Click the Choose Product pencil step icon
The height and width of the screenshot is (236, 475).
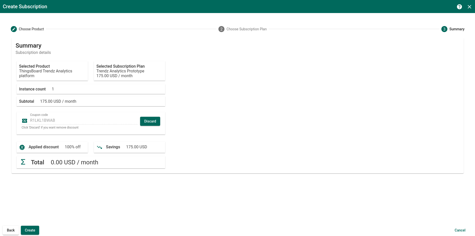pos(14,29)
